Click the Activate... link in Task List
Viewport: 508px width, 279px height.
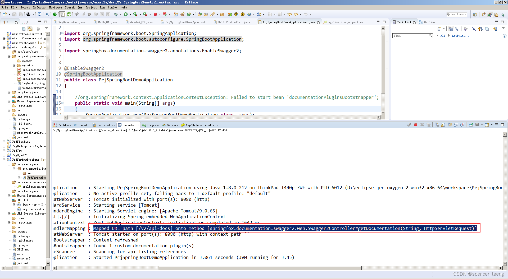coord(460,36)
